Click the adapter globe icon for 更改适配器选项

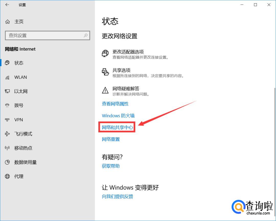105,53
